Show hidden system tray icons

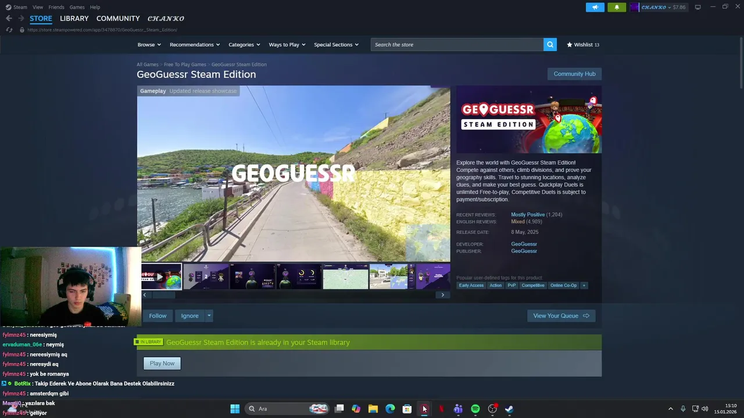[670, 409]
